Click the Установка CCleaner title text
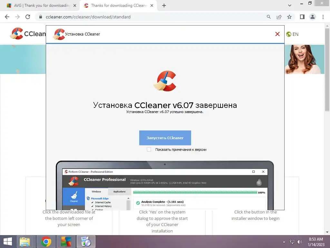The width and height of the screenshot is (330, 248). point(82,34)
